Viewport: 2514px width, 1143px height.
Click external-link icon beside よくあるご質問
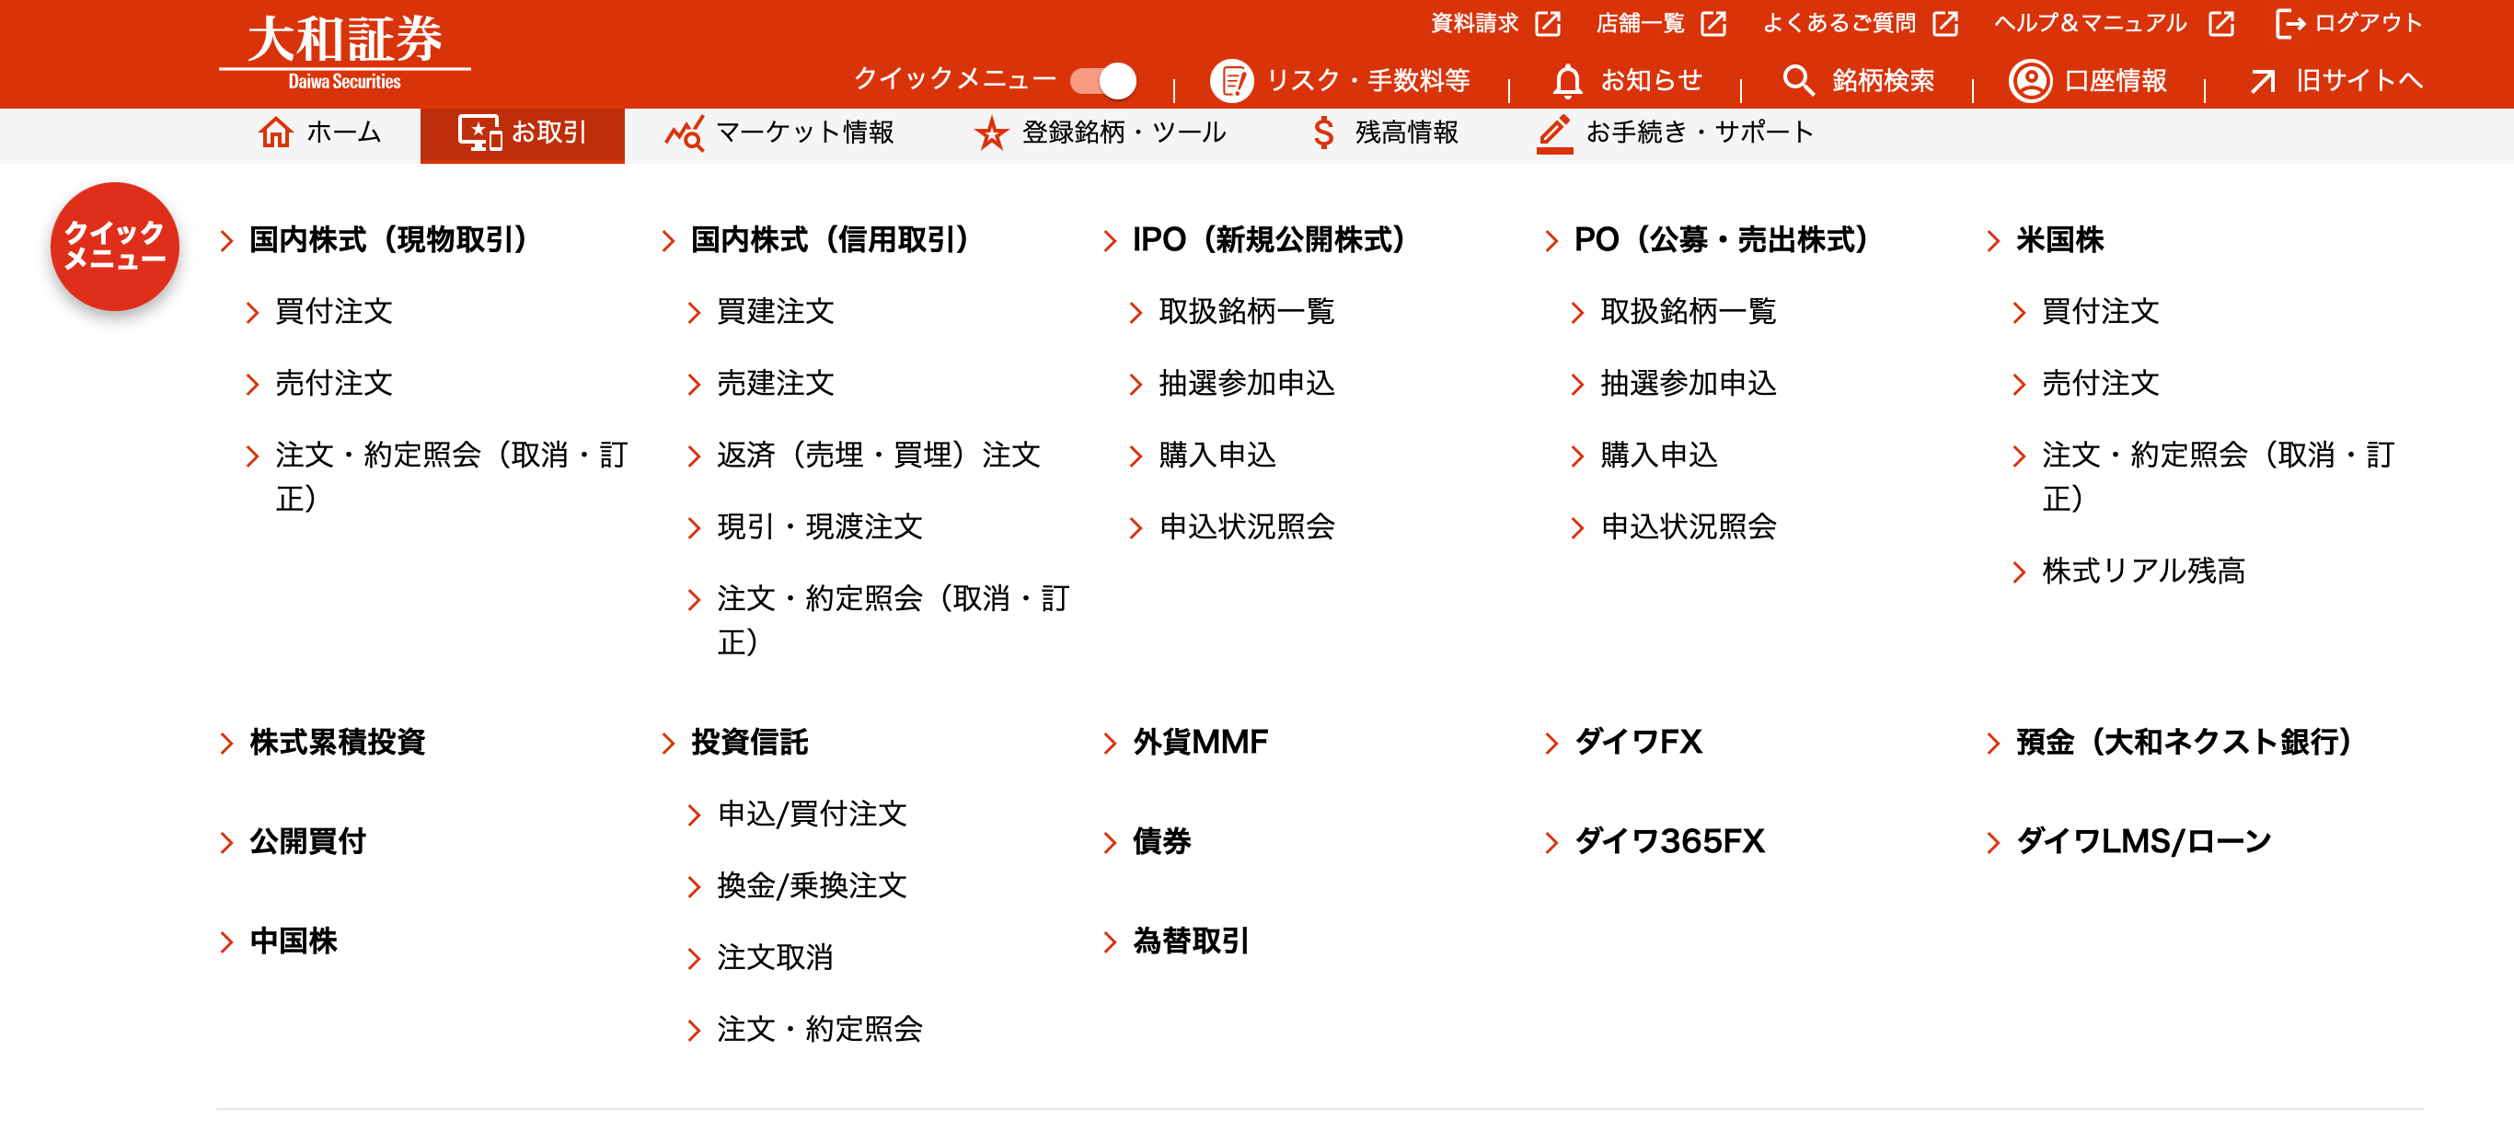point(1945,23)
